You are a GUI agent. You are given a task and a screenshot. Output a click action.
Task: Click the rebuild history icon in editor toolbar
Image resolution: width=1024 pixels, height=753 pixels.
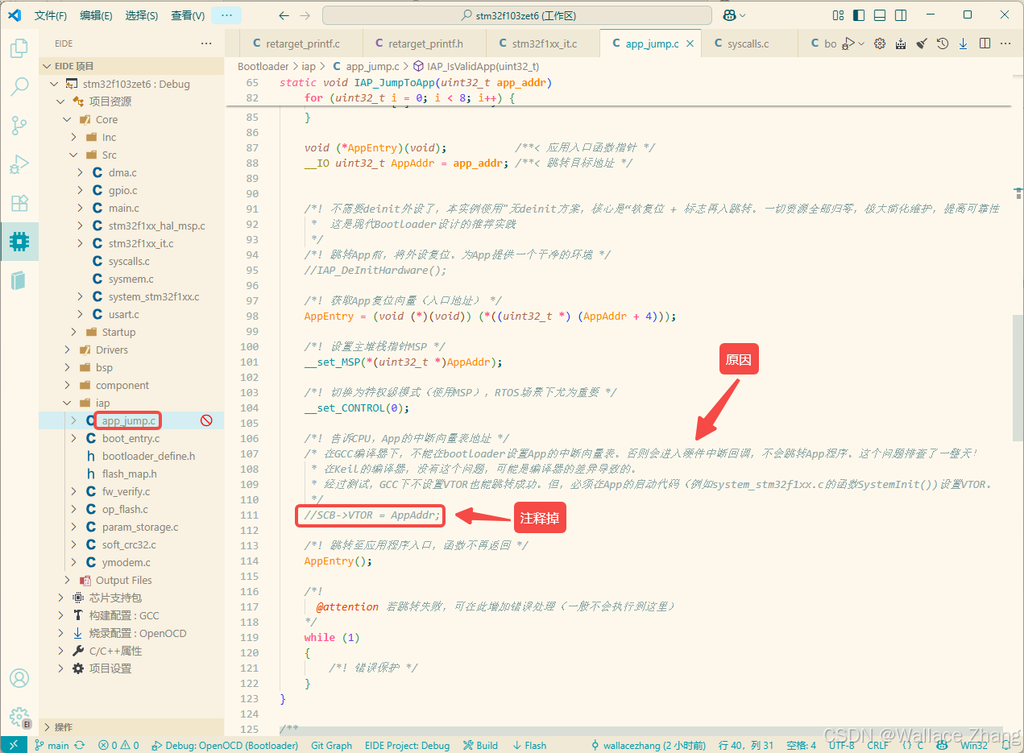pos(943,43)
